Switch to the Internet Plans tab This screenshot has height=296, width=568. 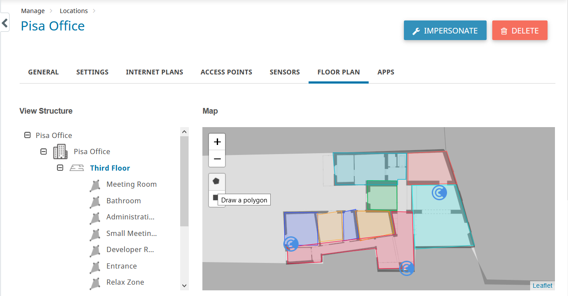pos(155,72)
